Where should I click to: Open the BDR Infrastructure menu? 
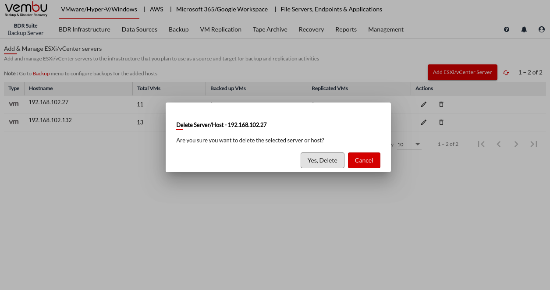click(x=85, y=29)
